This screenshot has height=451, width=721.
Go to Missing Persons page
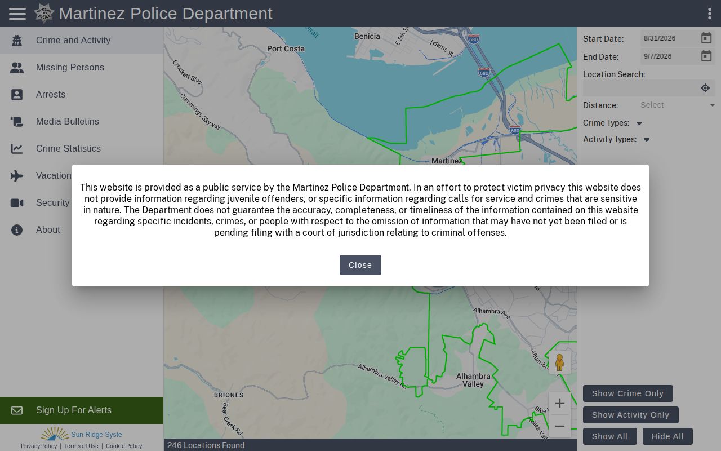(x=82, y=68)
